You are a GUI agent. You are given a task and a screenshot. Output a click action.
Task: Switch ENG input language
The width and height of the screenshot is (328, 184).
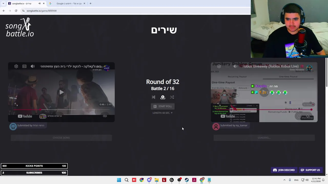click(296, 180)
